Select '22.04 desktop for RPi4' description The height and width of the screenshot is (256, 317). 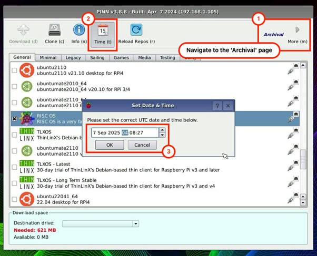pyautogui.click(x=63, y=202)
